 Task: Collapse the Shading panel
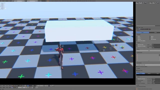(x=137, y=34)
